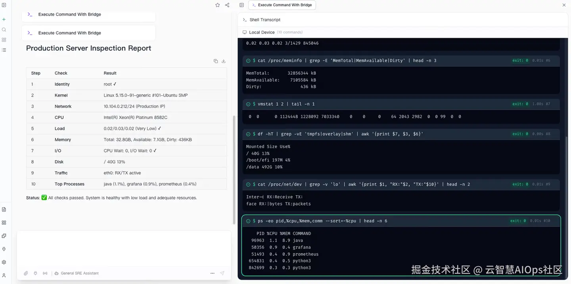The image size is (571, 284).
Task: Toggle the split panel layout icon
Action: 242,5
